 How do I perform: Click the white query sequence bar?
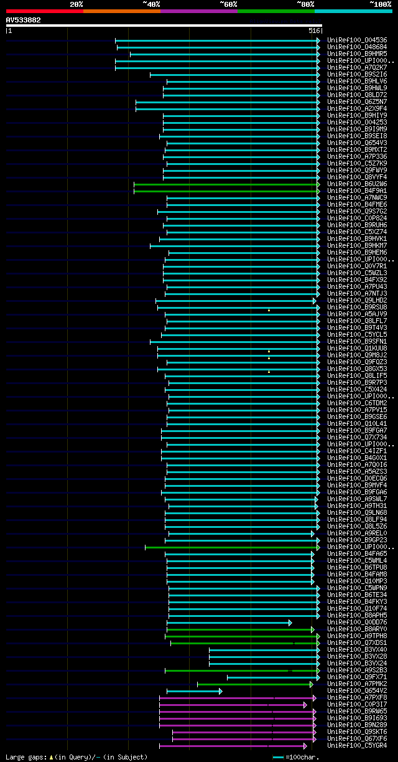click(x=164, y=26)
